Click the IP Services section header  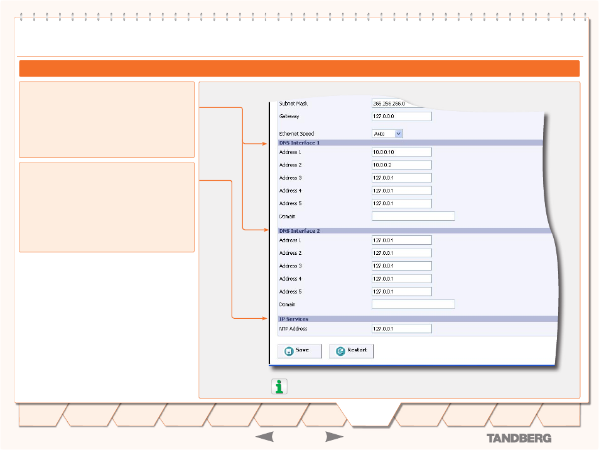click(418, 319)
